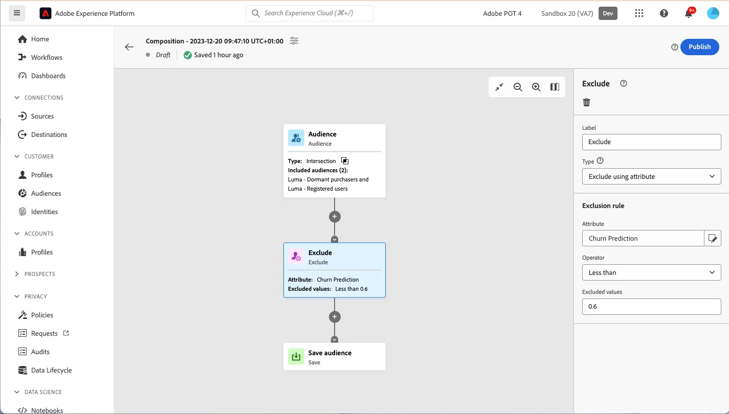Open the attribute picker edit icon
Screen dimensions: 729x414
click(x=713, y=238)
